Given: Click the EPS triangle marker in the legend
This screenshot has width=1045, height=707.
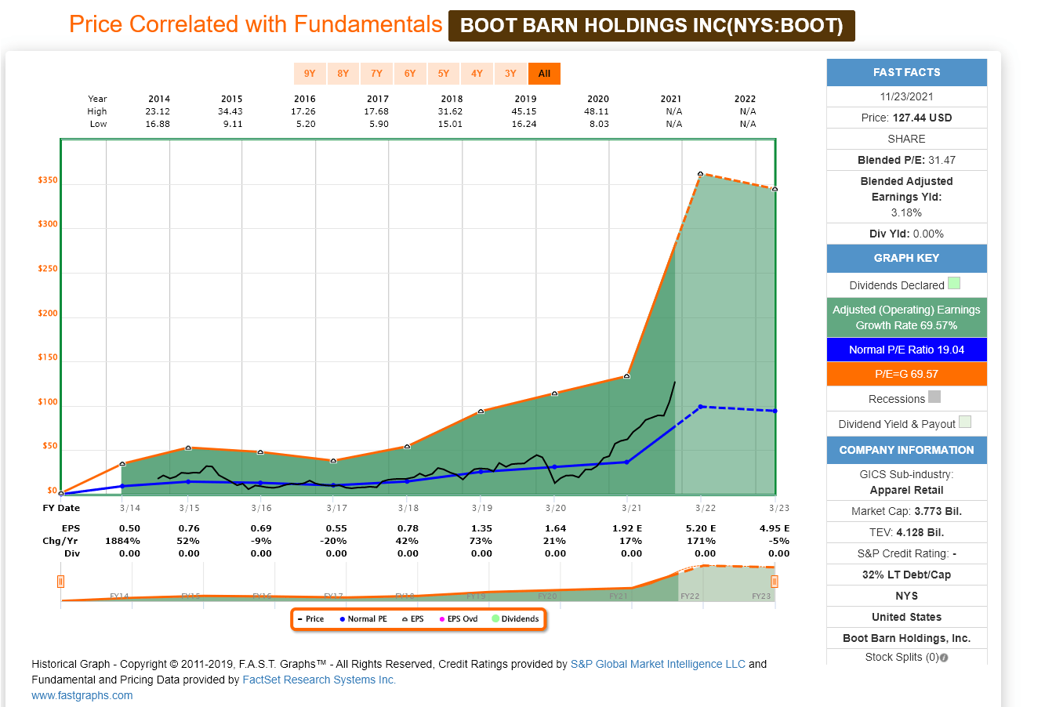Looking at the screenshot, I should (x=405, y=619).
